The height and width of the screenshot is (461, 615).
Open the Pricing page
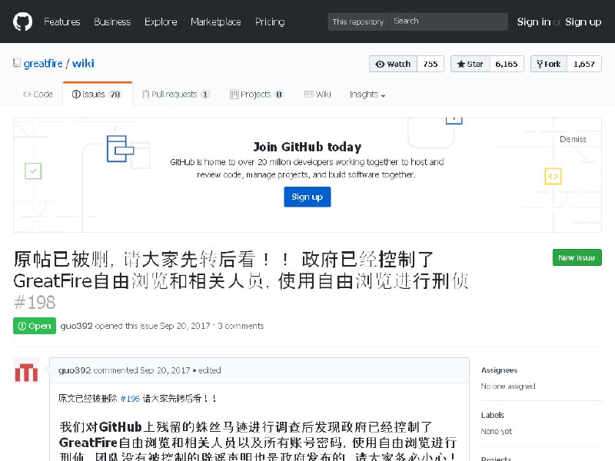click(x=270, y=22)
